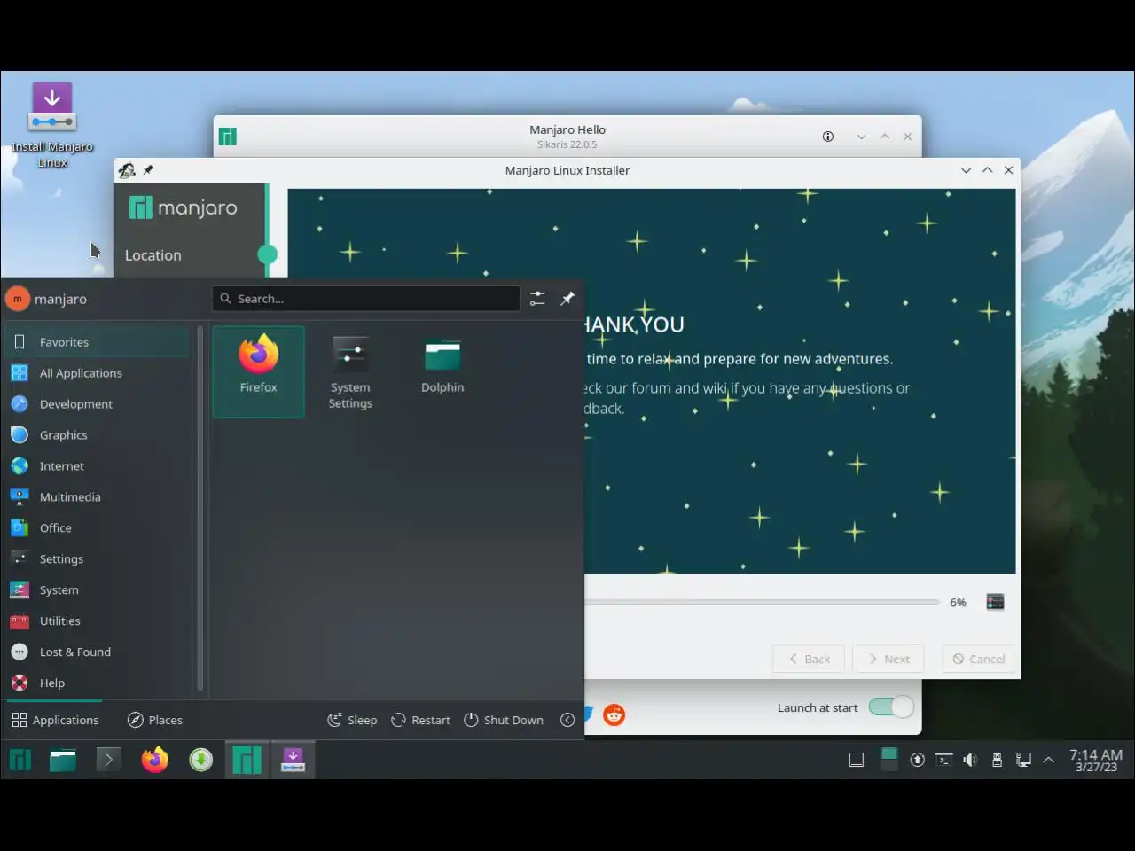The width and height of the screenshot is (1135, 851).
Task: Click the category list scrollbar
Action: pyautogui.click(x=200, y=510)
